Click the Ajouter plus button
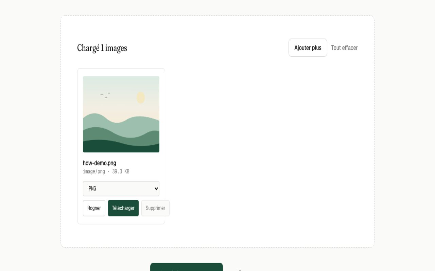Screen dimensions: 435x271 308,48
